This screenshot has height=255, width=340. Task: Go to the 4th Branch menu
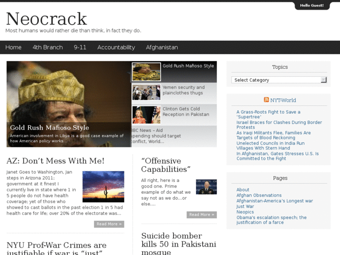(48, 47)
